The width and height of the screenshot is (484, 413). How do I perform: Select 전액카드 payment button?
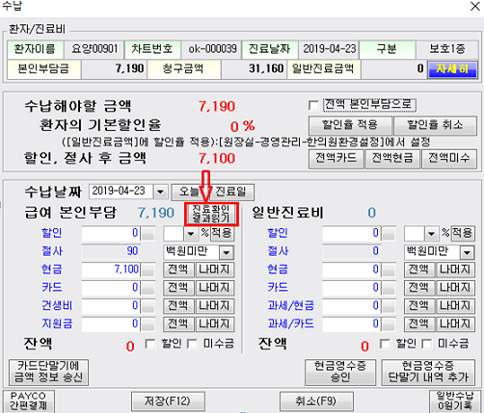[336, 159]
